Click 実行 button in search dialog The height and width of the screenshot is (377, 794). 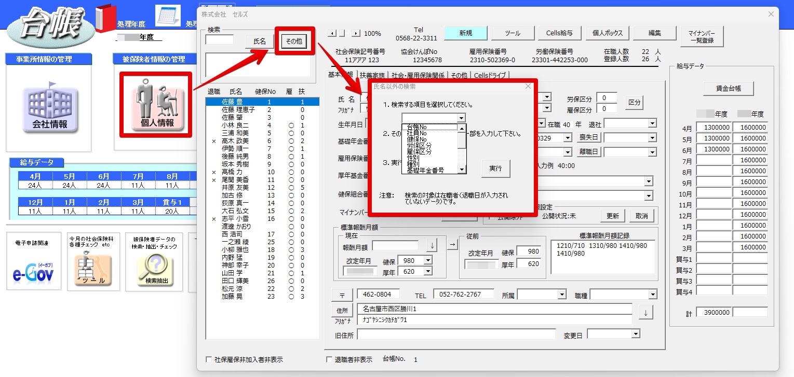click(495, 169)
